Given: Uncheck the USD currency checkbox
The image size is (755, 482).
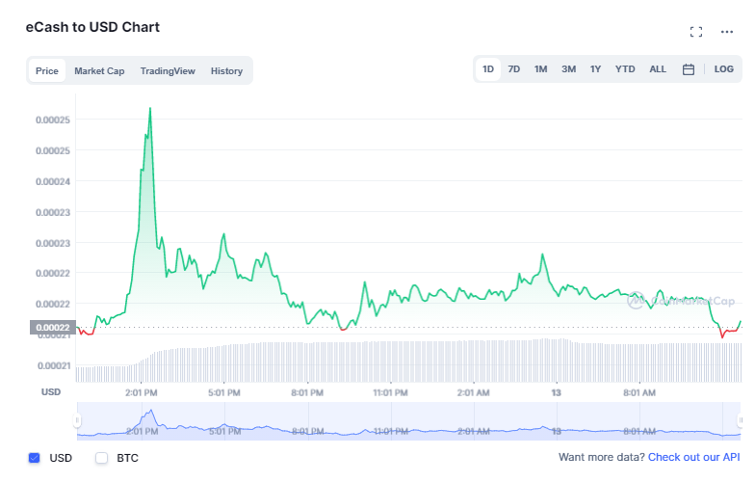Looking at the screenshot, I should [35, 457].
